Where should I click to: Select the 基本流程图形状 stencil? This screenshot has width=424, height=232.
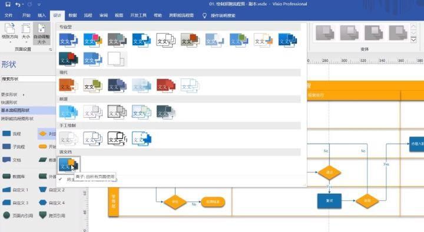[28, 110]
